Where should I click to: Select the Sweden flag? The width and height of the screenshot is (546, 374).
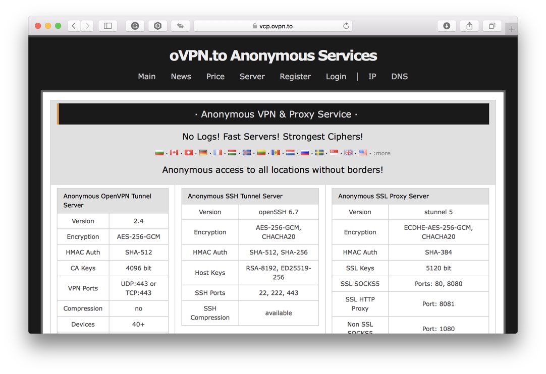319,152
